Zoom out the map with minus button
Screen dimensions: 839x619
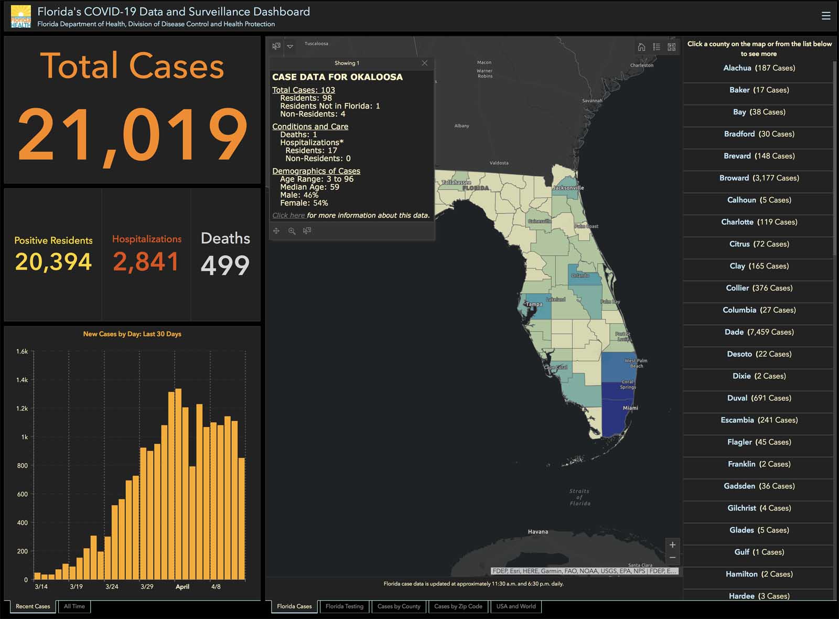672,558
